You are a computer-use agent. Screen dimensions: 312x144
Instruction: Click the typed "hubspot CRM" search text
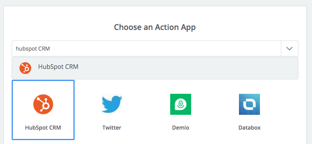[33, 49]
